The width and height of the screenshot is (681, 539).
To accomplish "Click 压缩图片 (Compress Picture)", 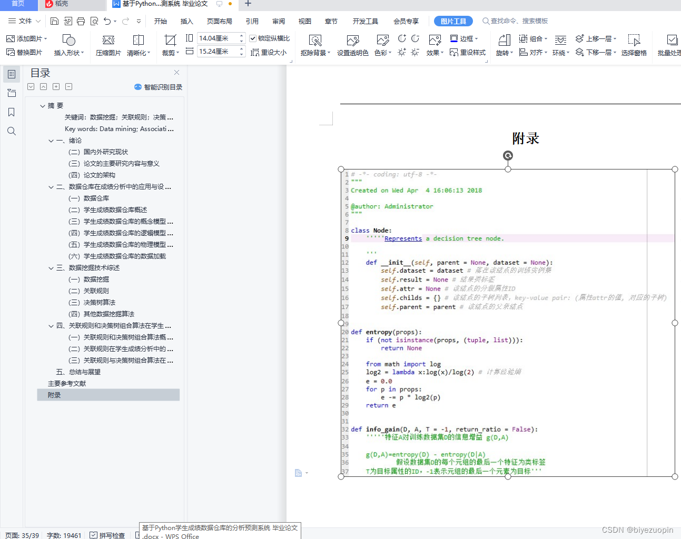I will [108, 45].
